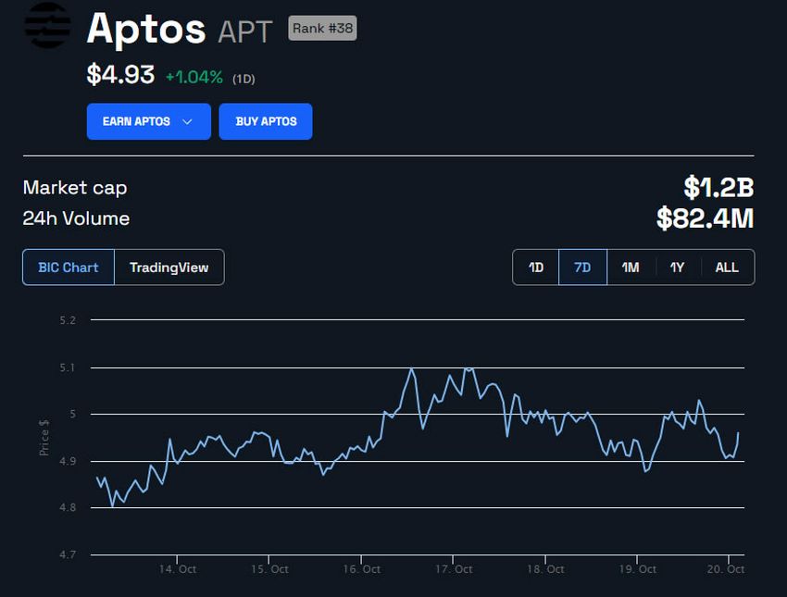Screen dimensions: 787x597
Task: Select the 1Y time range
Action: (x=677, y=267)
